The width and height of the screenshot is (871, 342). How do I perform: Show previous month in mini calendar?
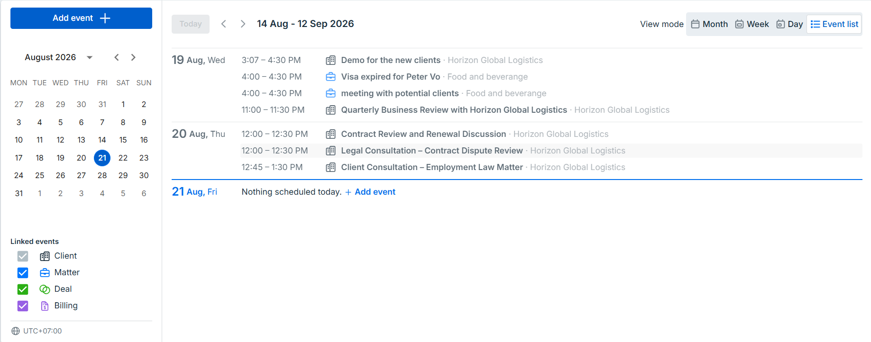117,57
